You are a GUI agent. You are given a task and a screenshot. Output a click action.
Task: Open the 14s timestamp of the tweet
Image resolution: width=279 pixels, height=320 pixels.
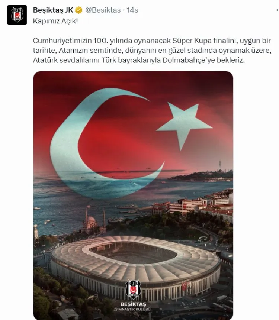pos(132,10)
